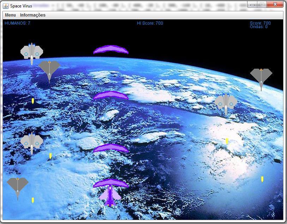Click the light gray enemy ship at middle-left
This screenshot has height=224, width=287.
point(32,142)
